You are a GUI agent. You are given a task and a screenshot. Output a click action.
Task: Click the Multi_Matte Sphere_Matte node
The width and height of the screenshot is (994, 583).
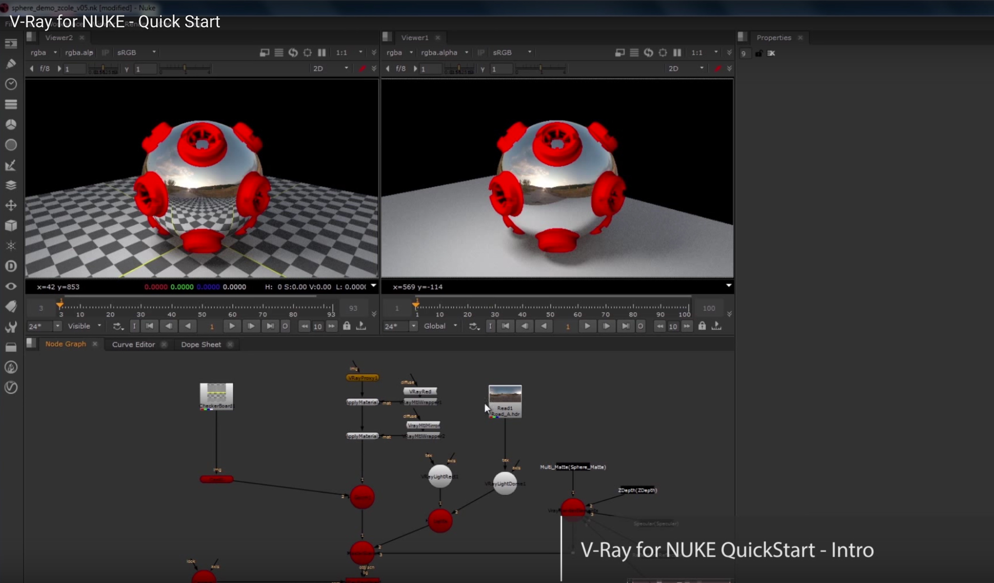(x=573, y=466)
